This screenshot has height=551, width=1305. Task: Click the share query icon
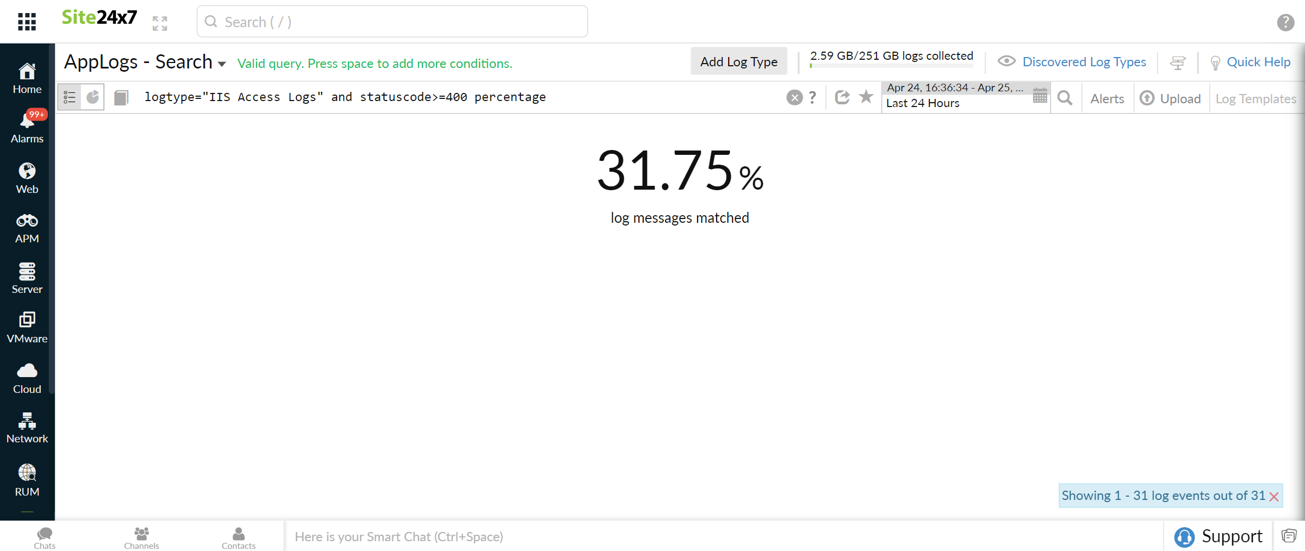(842, 97)
